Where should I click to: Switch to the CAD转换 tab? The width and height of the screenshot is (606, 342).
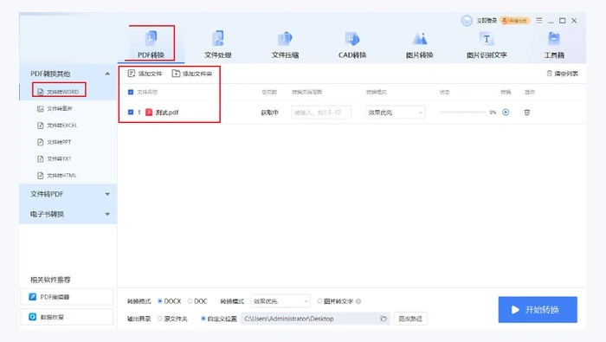click(x=352, y=44)
